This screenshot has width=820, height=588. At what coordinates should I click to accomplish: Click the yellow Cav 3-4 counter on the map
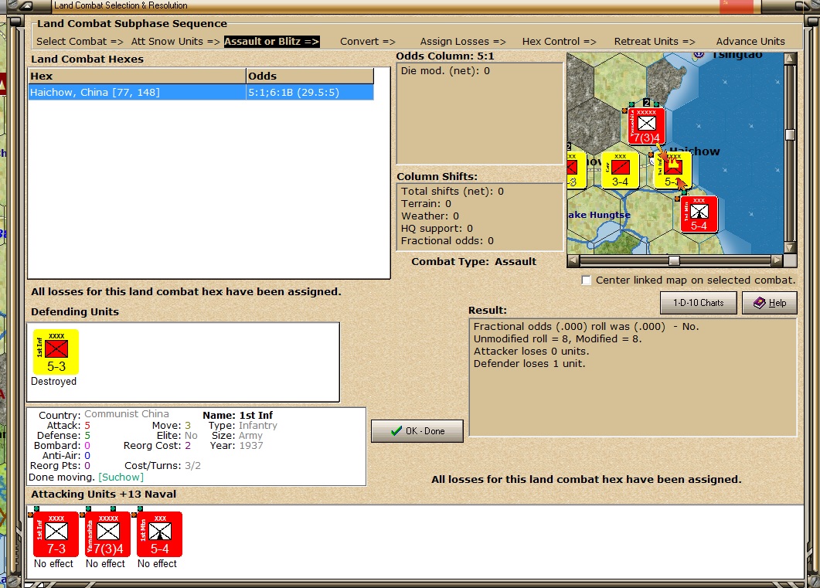click(x=621, y=170)
